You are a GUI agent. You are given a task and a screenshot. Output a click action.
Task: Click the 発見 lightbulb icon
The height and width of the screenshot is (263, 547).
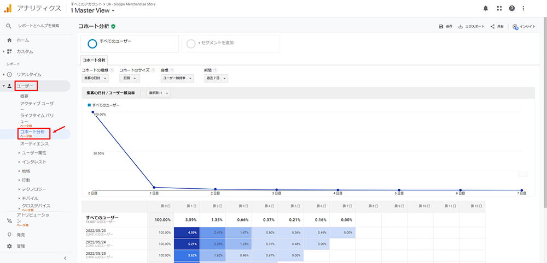(9, 235)
